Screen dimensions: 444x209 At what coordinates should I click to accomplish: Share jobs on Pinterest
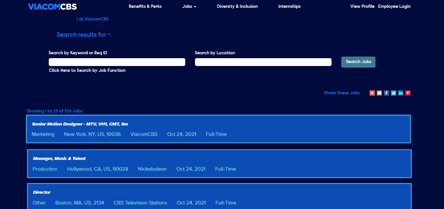(x=408, y=93)
